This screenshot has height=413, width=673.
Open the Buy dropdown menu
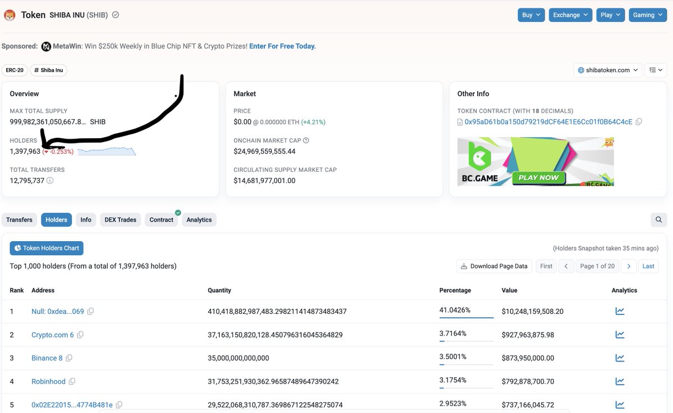click(x=531, y=15)
